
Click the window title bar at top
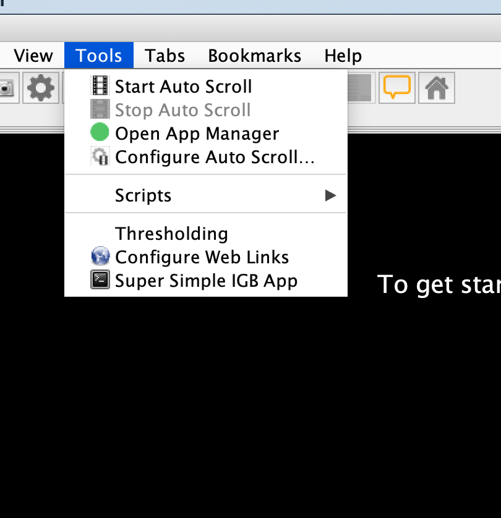coord(250,6)
